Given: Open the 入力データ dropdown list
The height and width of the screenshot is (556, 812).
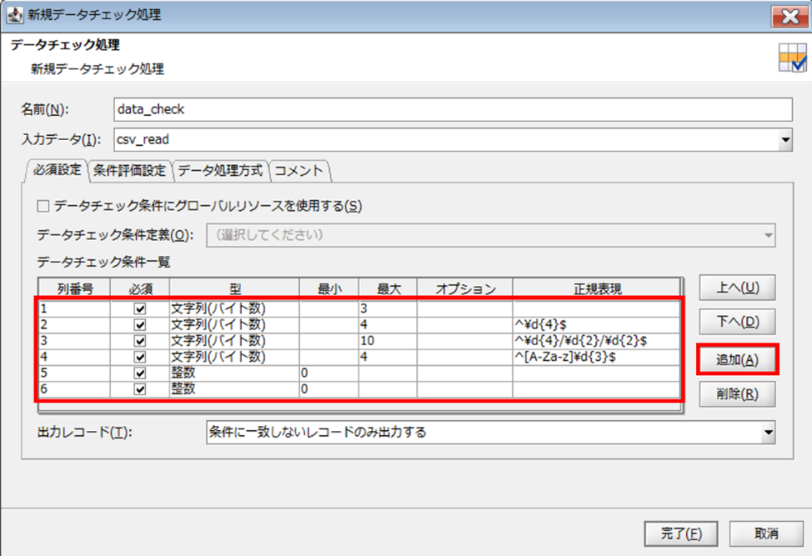Looking at the screenshot, I should [x=784, y=140].
